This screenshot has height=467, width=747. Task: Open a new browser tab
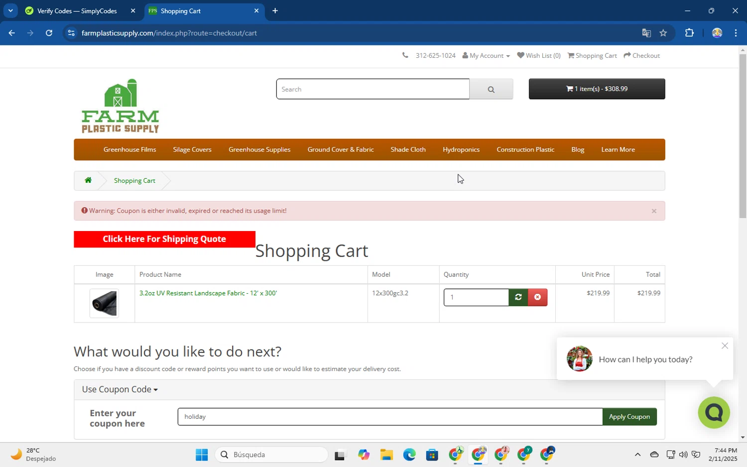click(x=275, y=10)
